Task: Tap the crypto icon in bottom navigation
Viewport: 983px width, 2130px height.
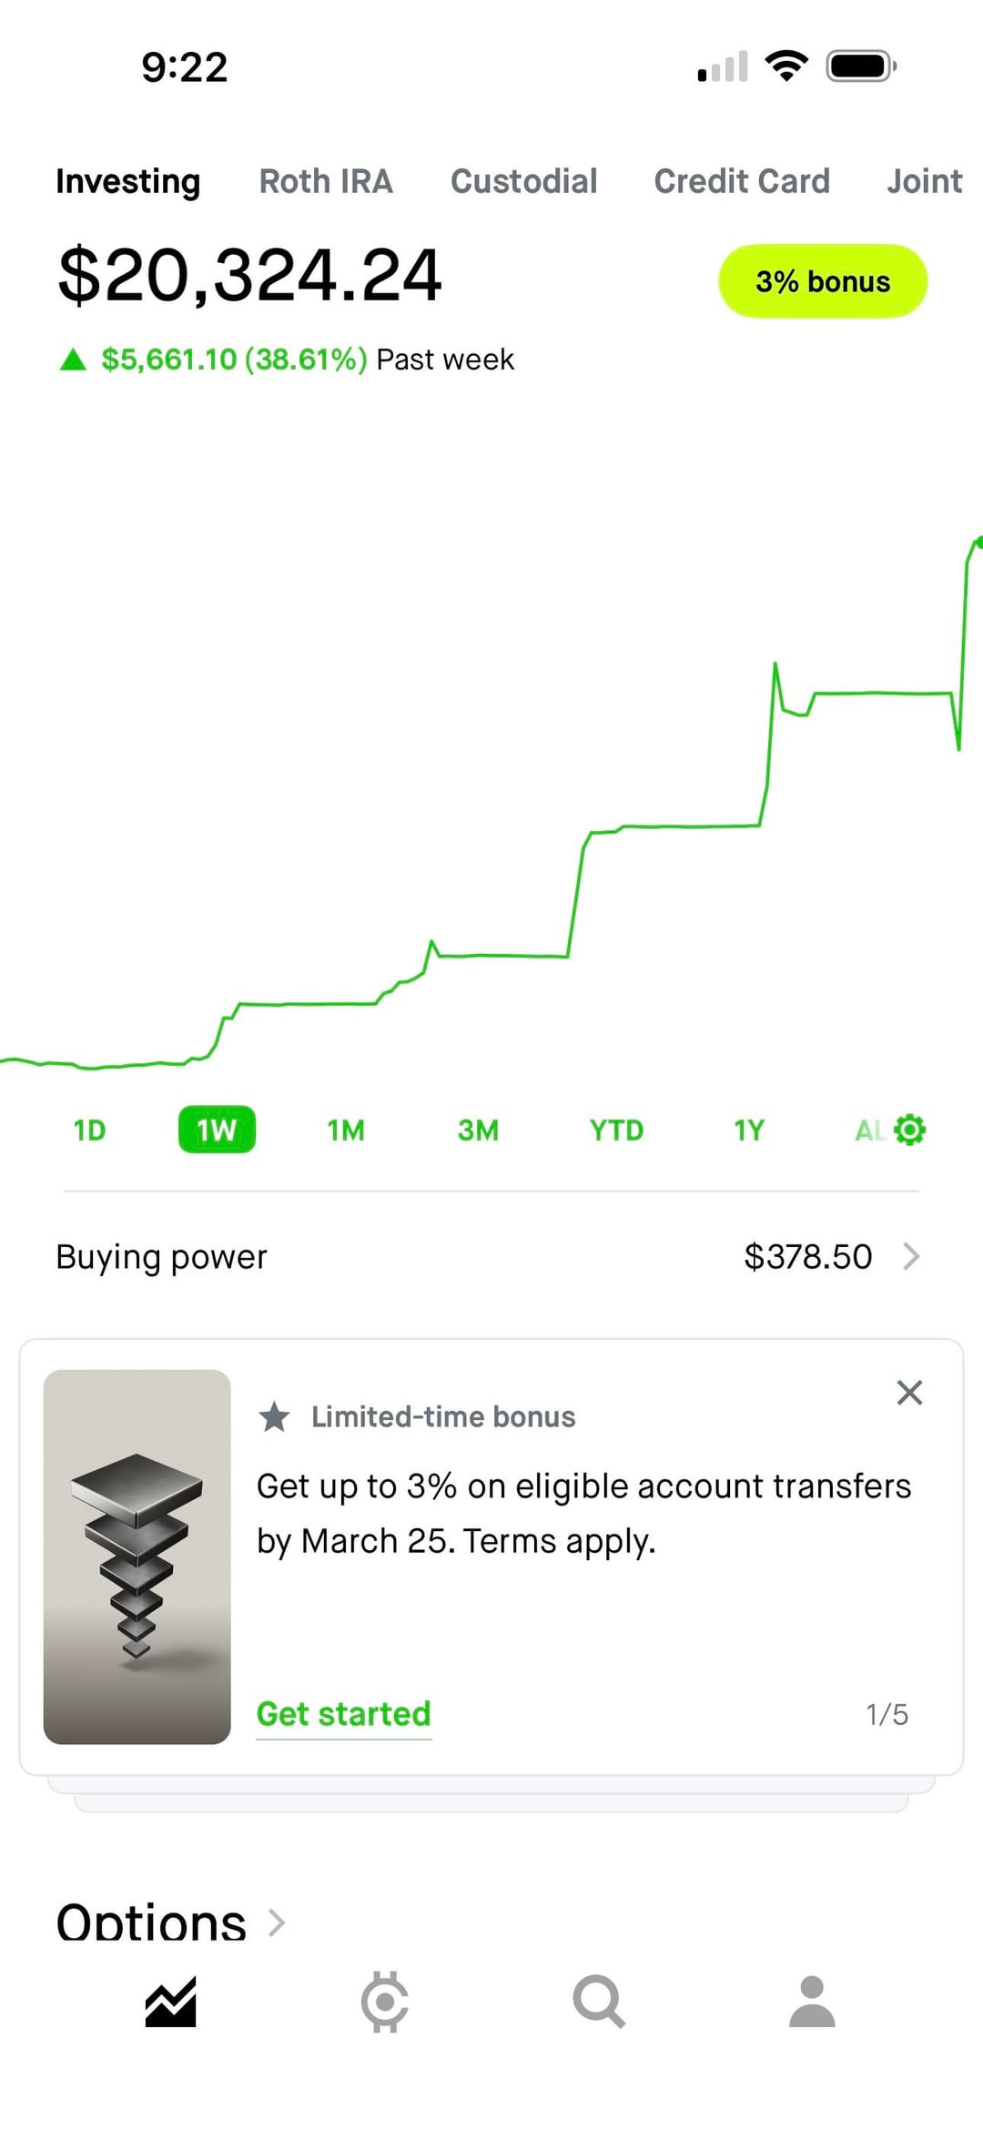Action: coord(384,2002)
